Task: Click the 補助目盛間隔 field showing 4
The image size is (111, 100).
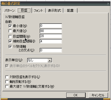Action: (x=51, y=41)
